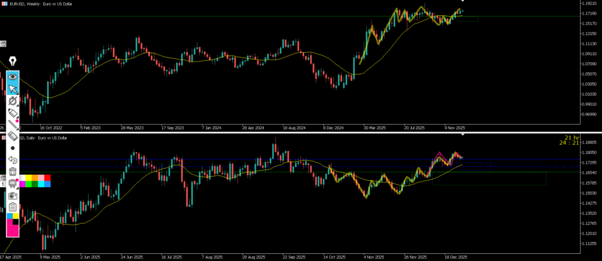This screenshot has height=261, width=602.
Task: Toggle the crossed-out circle tool
Action: (12, 100)
